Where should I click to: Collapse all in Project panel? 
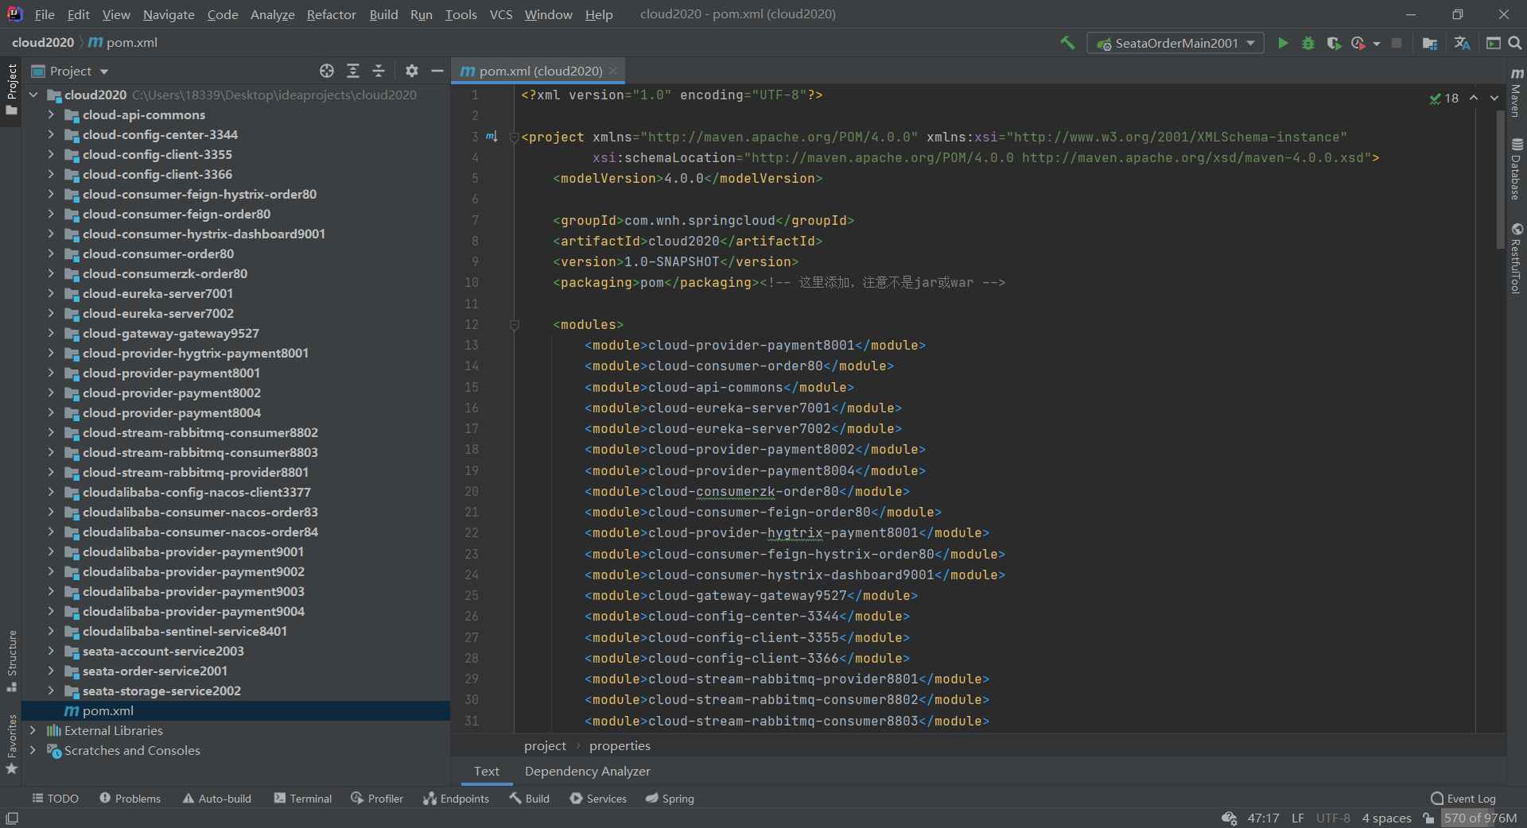(x=379, y=71)
